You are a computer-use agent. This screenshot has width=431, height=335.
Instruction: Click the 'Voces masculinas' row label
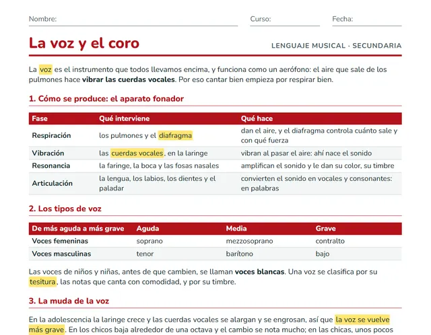[61, 254]
